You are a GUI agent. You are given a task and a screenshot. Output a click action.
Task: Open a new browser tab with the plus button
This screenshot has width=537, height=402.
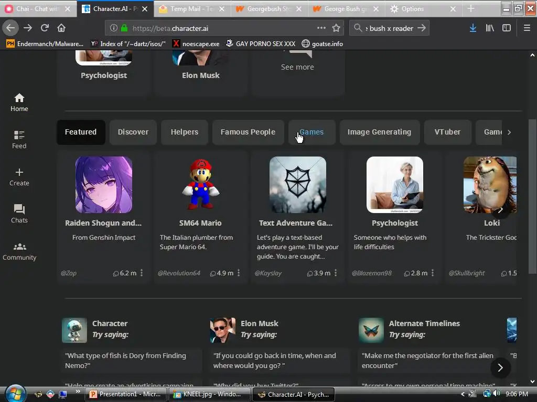click(471, 9)
